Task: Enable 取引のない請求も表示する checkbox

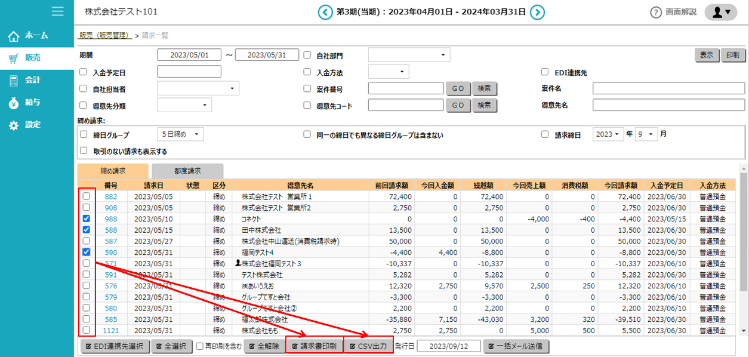Action: coord(84,152)
